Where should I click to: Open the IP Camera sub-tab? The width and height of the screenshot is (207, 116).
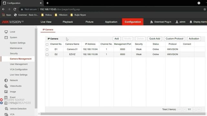pos(48,30)
